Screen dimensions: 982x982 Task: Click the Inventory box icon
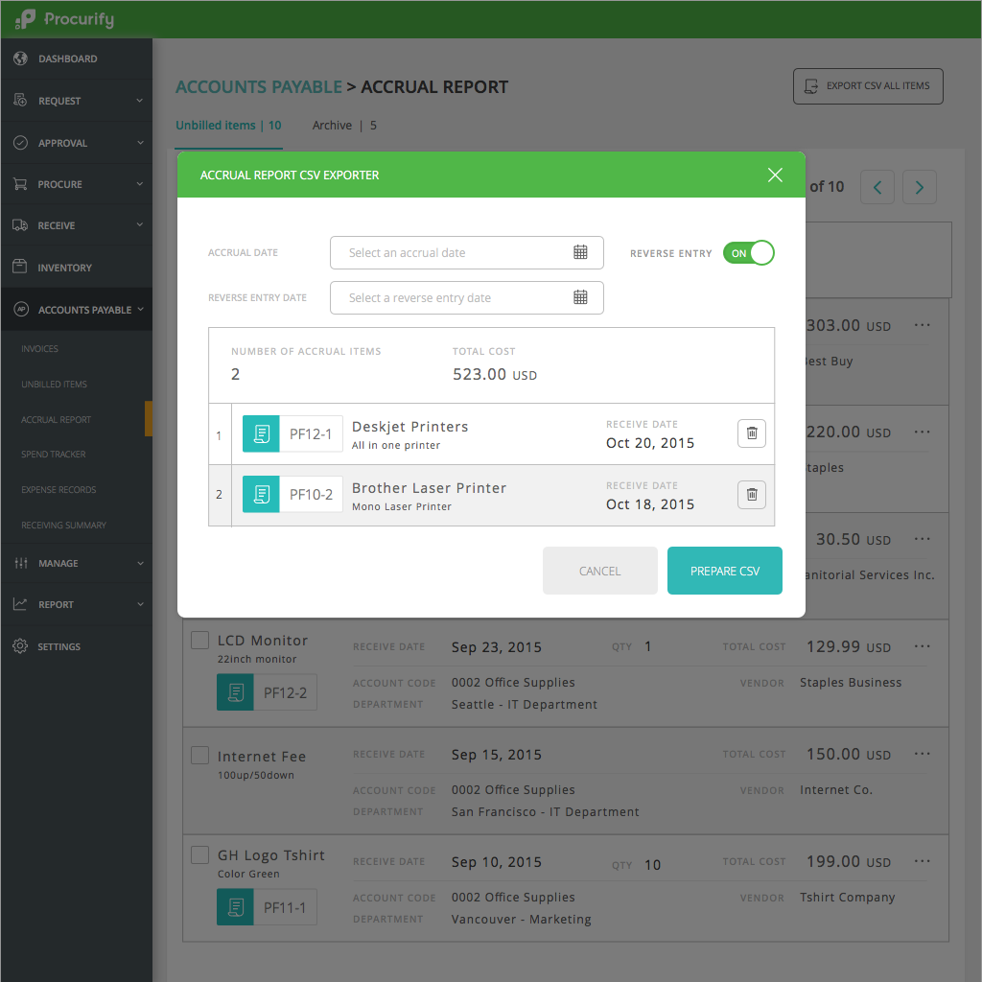[20, 267]
